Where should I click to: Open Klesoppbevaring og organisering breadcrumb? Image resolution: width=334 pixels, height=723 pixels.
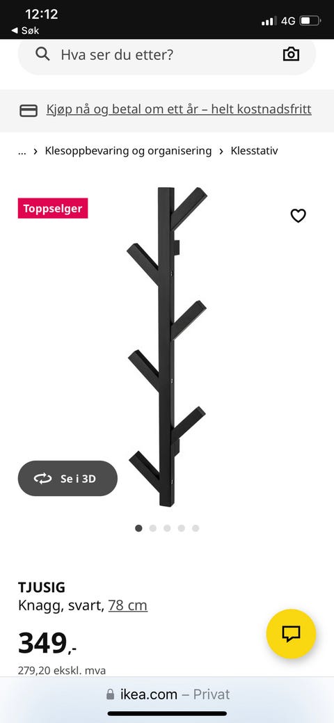[128, 151]
